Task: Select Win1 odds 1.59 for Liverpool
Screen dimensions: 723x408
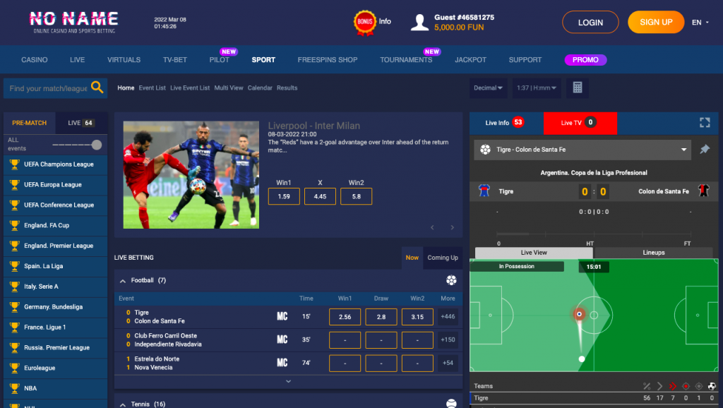Action: click(x=284, y=196)
